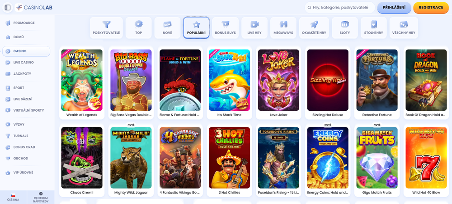Viewport: 452px width, 204px height.
Task: Open the Bonus Buys category
Action: click(x=225, y=27)
